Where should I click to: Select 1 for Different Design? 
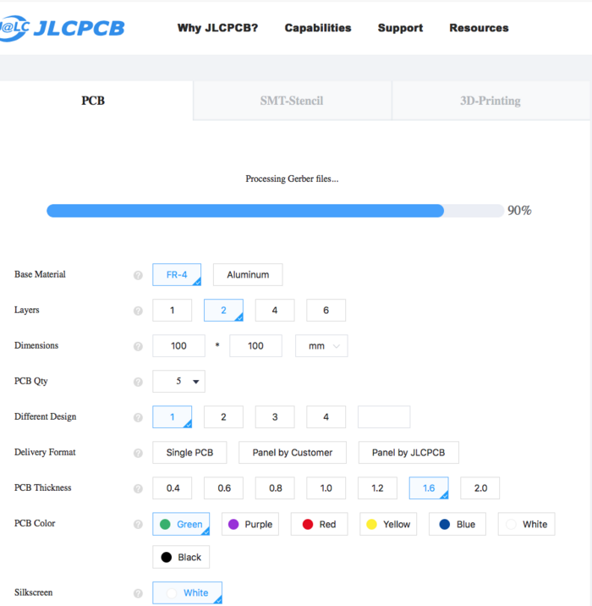[173, 416]
